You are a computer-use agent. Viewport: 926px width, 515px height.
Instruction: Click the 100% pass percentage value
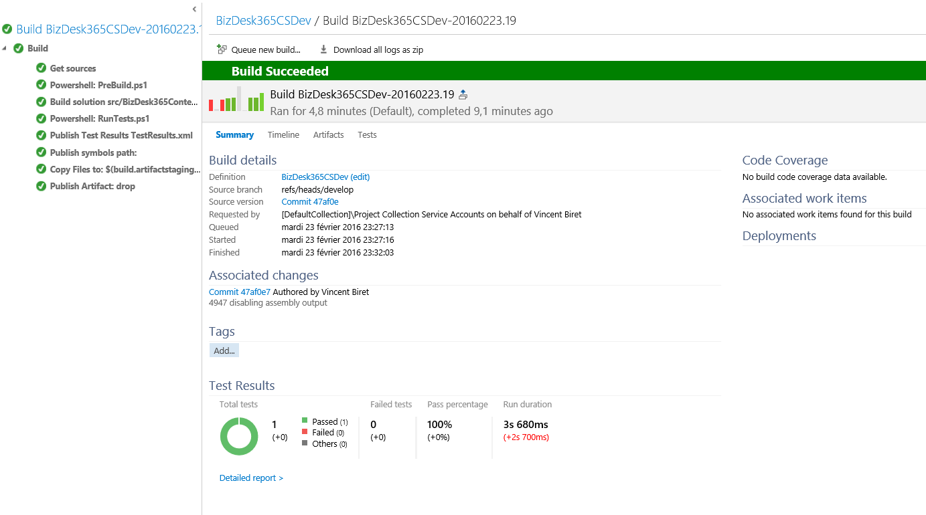coord(440,424)
